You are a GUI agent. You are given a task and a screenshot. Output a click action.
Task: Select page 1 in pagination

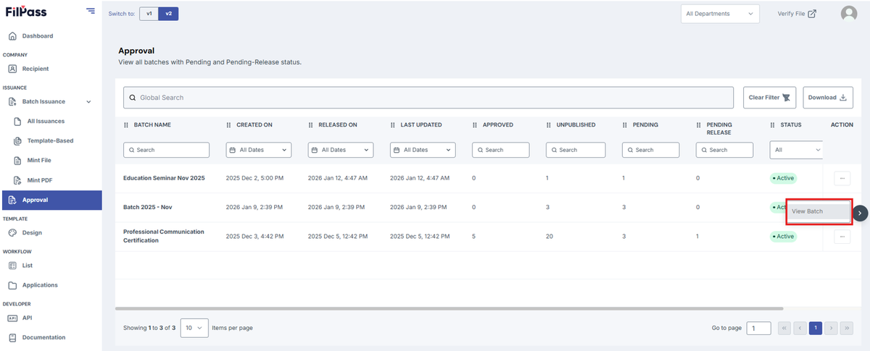click(x=816, y=329)
